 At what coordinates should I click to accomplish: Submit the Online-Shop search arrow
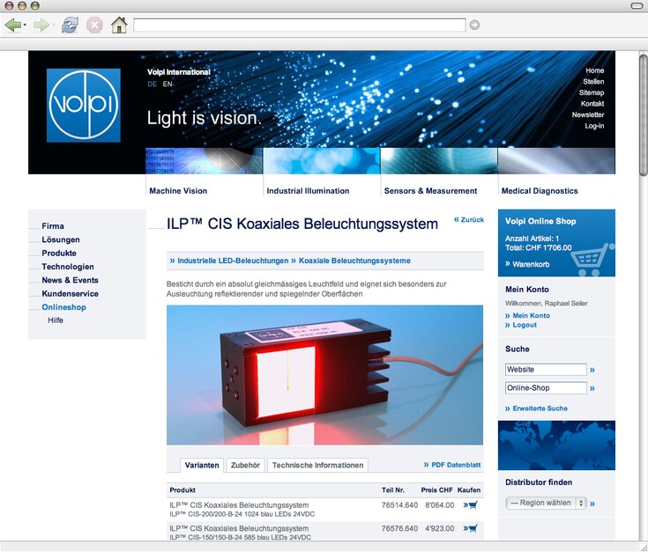point(592,388)
